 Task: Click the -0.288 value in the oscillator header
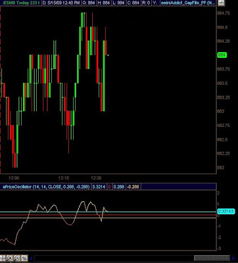pos(133,187)
